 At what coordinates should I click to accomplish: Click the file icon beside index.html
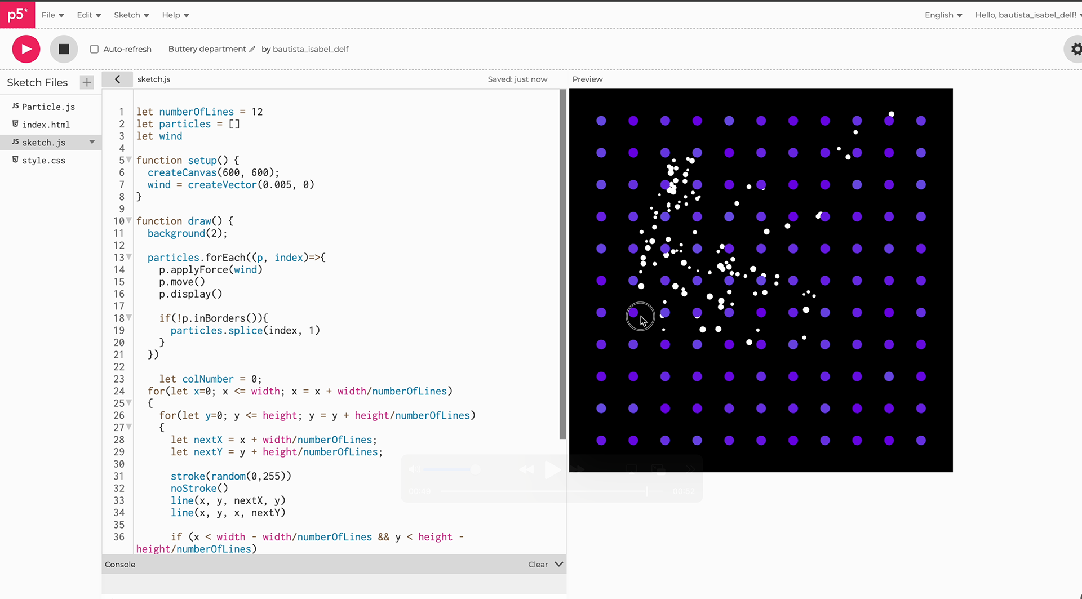pyautogui.click(x=15, y=124)
